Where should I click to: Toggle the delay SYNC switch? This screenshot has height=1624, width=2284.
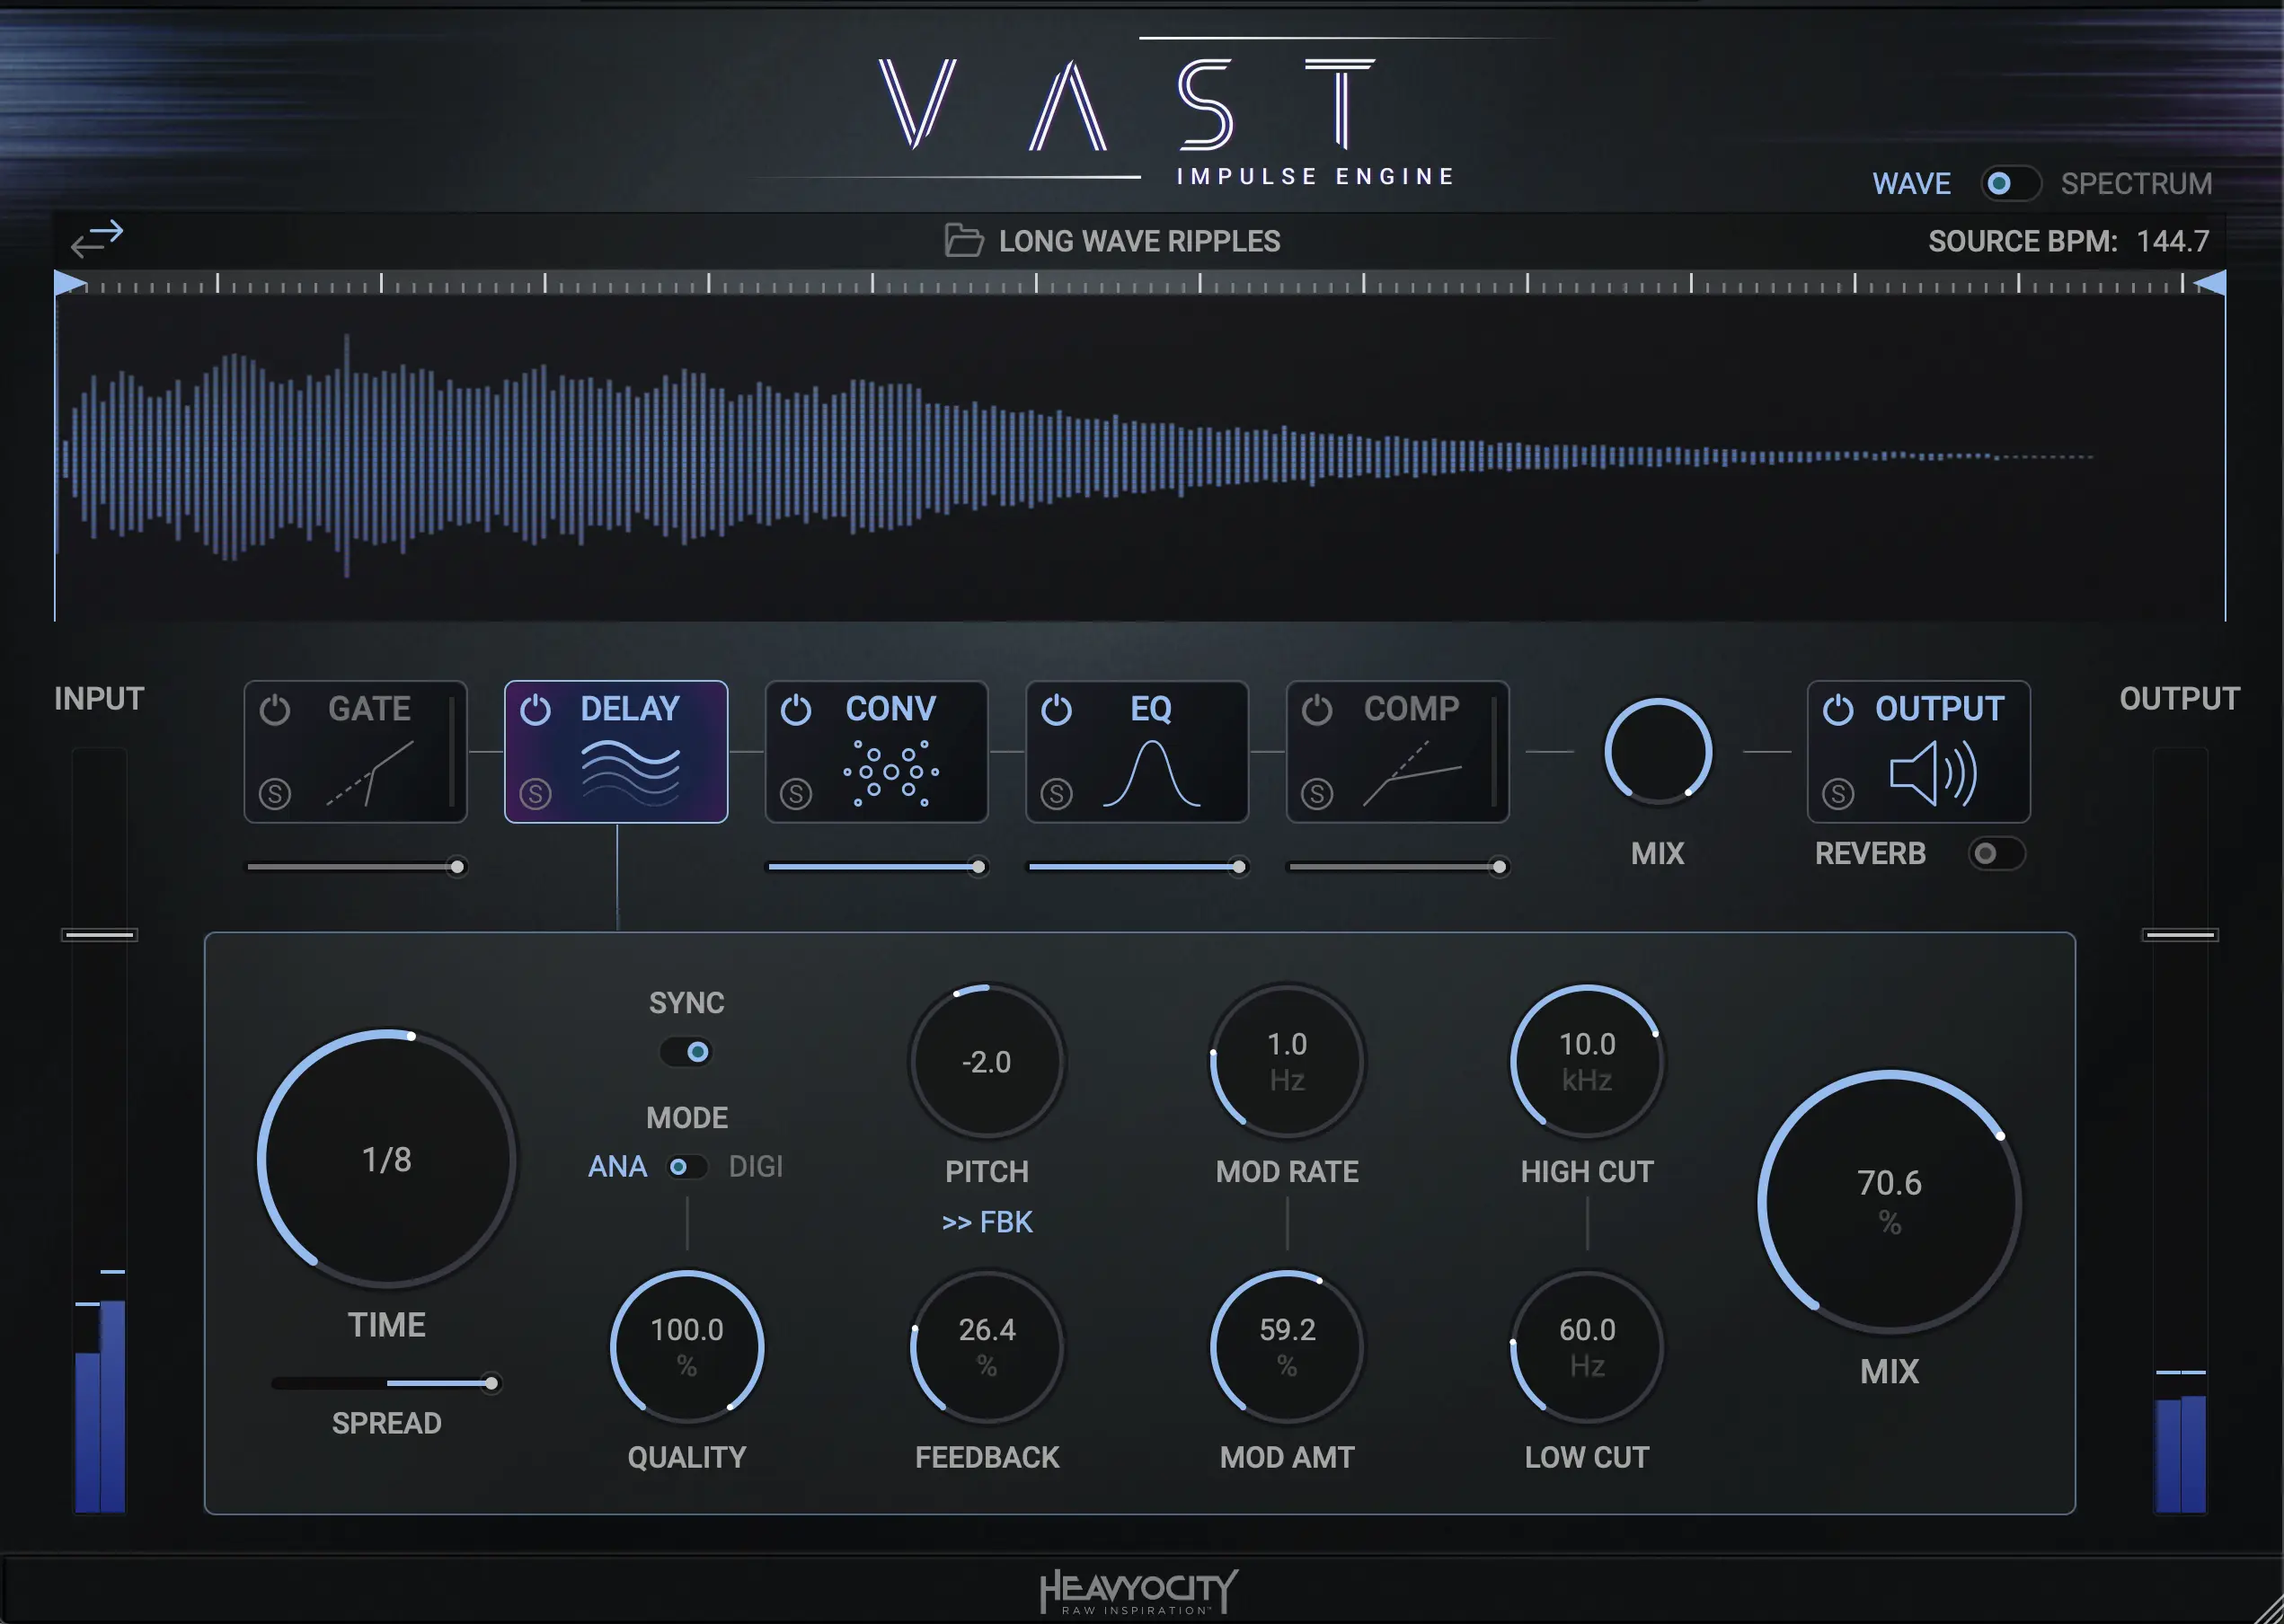coord(686,1052)
